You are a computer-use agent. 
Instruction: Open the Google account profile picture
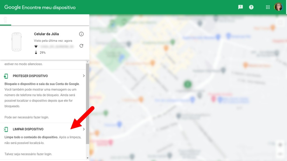click(x=278, y=7)
